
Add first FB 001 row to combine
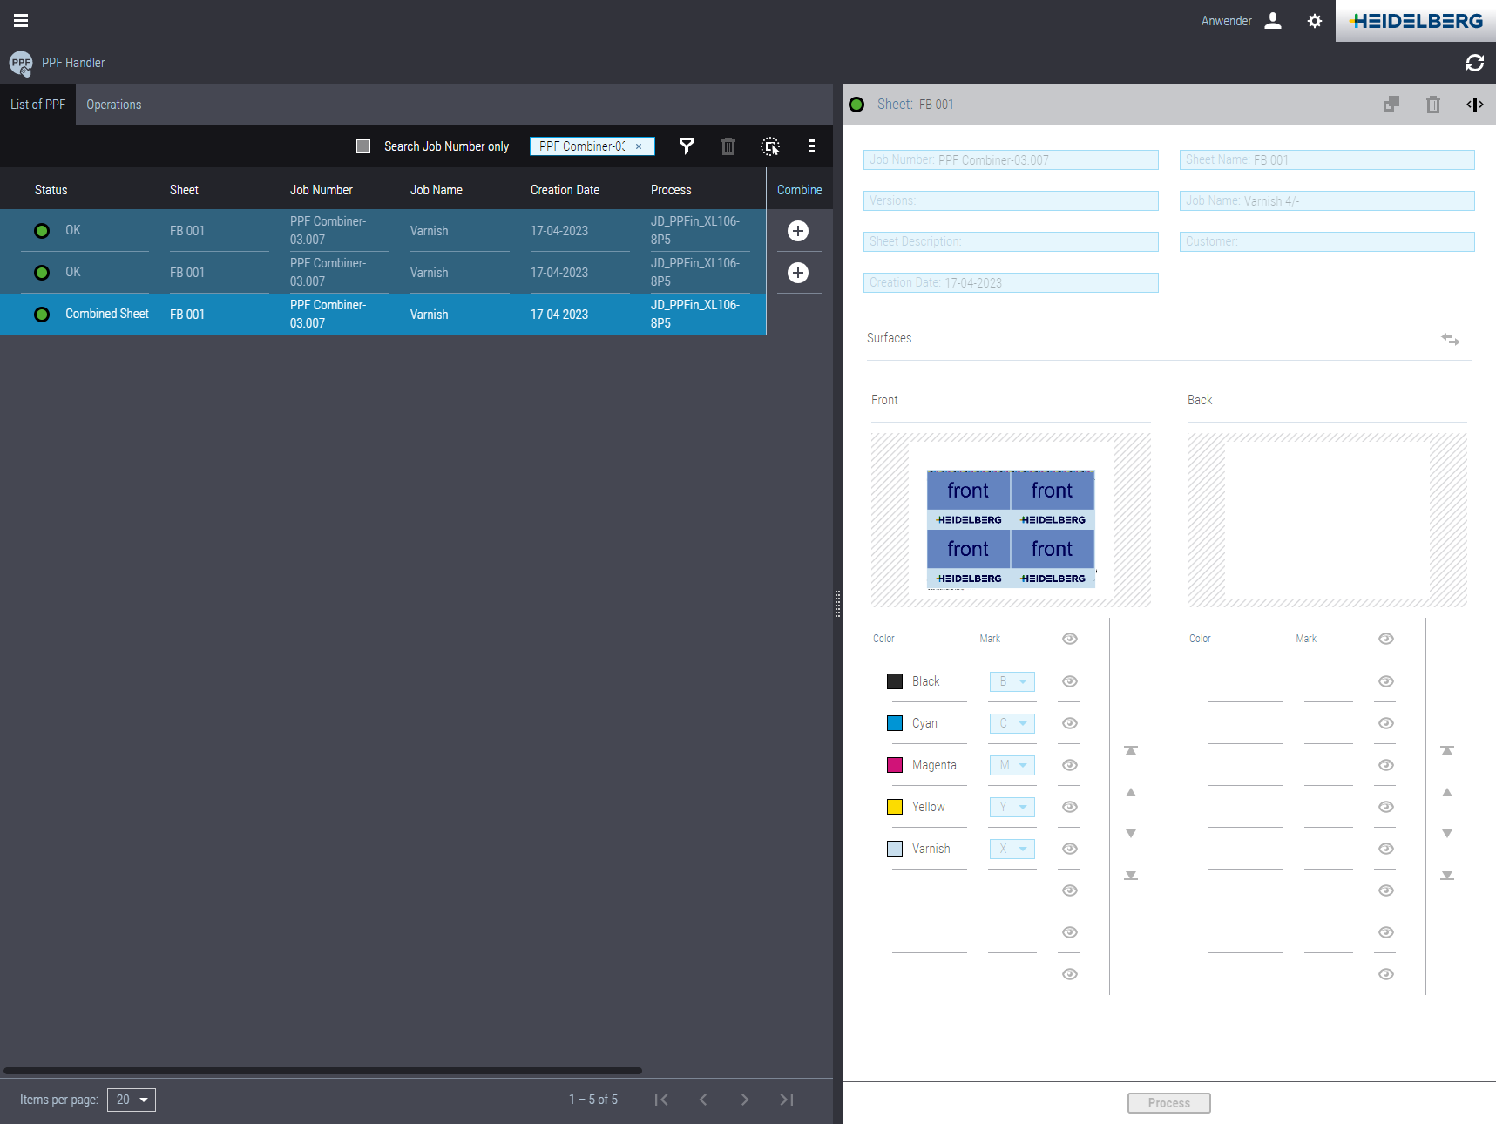(x=797, y=231)
